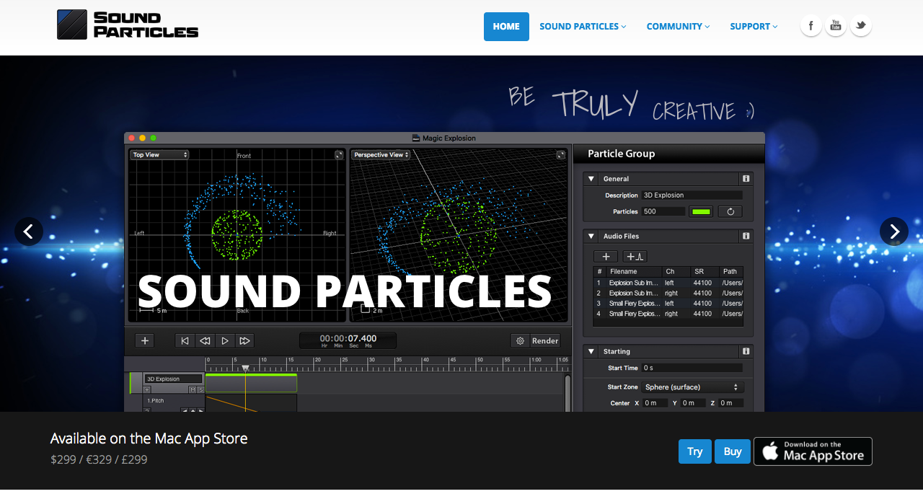The width and height of the screenshot is (923, 494).
Task: Click the Render button
Action: 544,340
